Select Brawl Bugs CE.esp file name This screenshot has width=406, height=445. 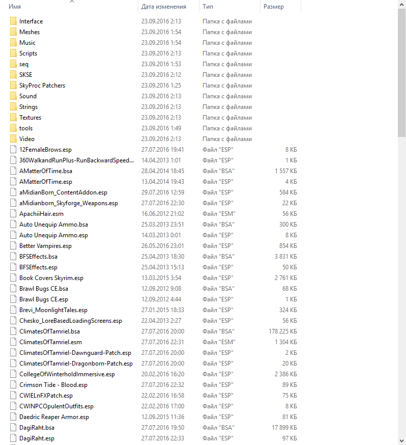coord(44,299)
